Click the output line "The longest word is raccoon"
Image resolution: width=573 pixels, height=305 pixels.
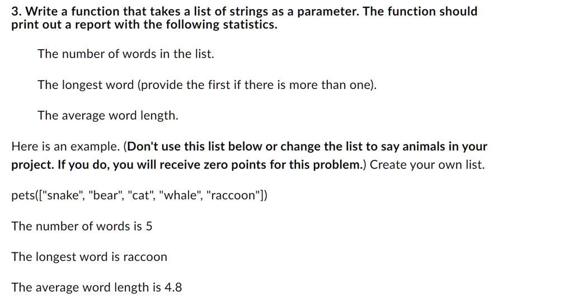click(89, 257)
